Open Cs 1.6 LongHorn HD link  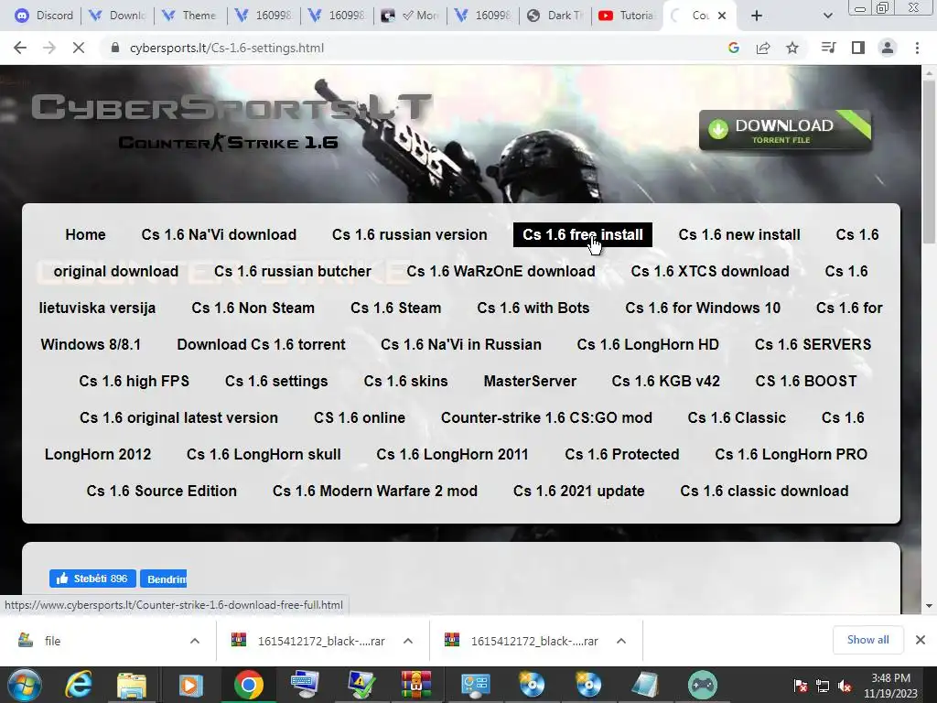click(x=648, y=344)
